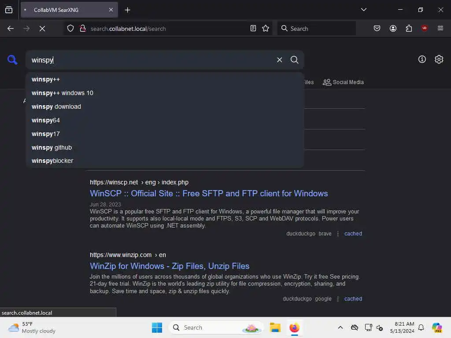Open cached version of WinSCP result
The width and height of the screenshot is (451, 338).
click(x=353, y=234)
